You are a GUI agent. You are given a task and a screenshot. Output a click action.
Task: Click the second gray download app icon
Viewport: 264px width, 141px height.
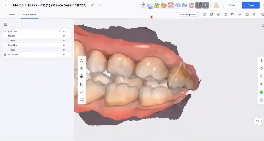tap(206, 5)
